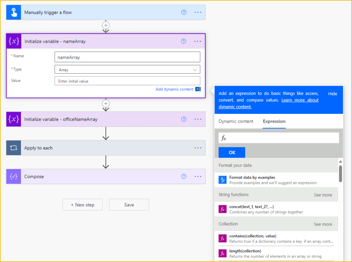The width and height of the screenshot is (352, 262).
Task: Open the Learn more about dynamic content link
Action: (x=299, y=100)
